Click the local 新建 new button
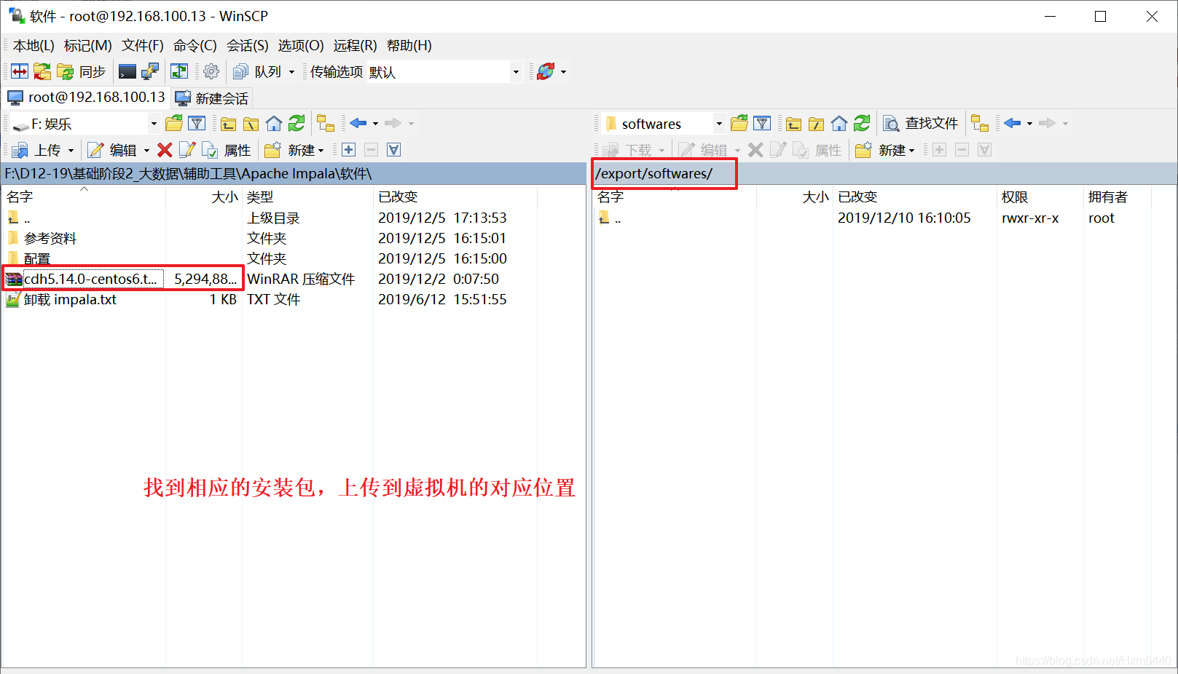 coord(294,150)
